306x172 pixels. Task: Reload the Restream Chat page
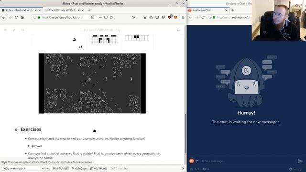pos(203,17)
